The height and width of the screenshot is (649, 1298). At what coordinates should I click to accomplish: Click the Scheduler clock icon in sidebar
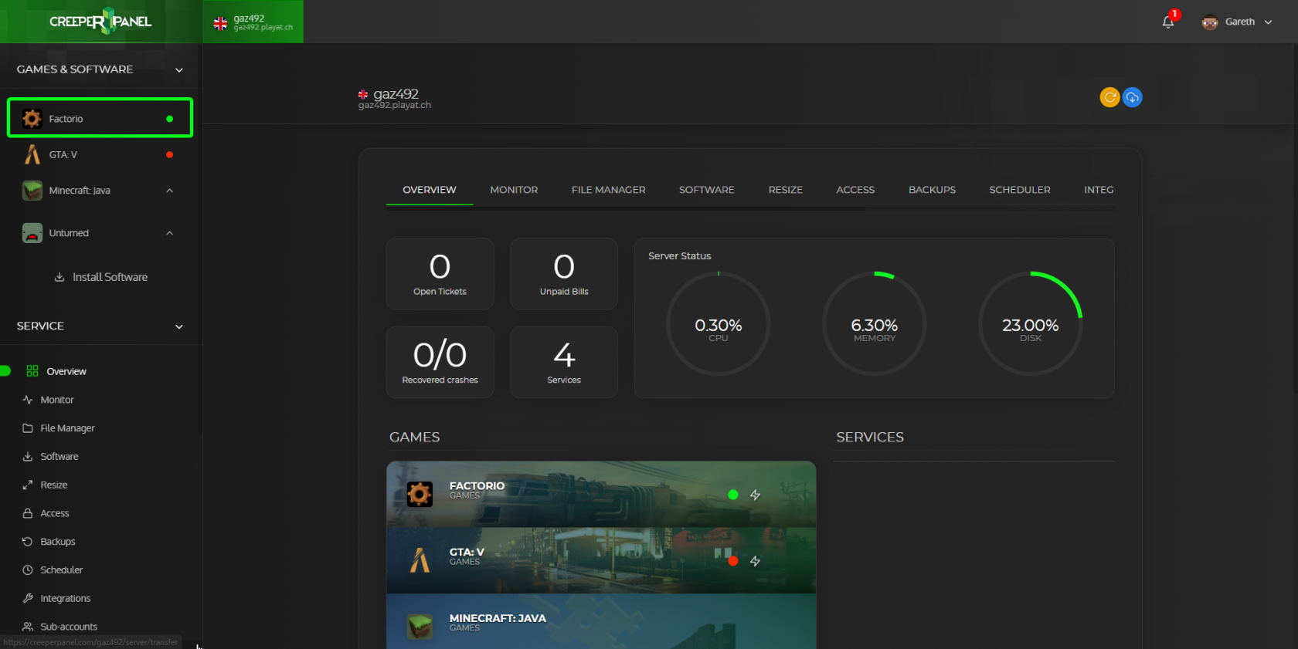tap(28, 570)
